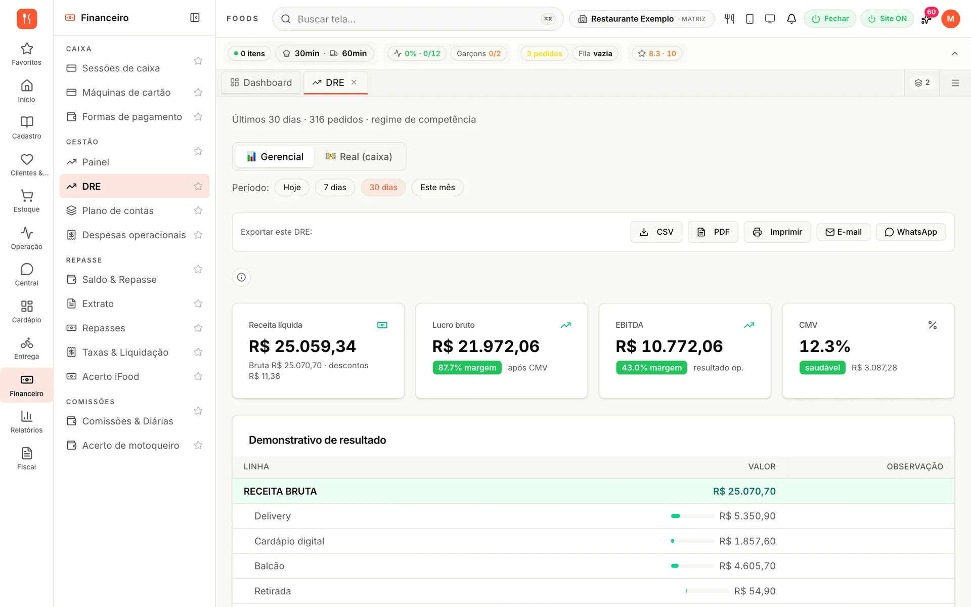Open the Operação section
Image resolution: width=971 pixels, height=607 pixels.
[26, 238]
